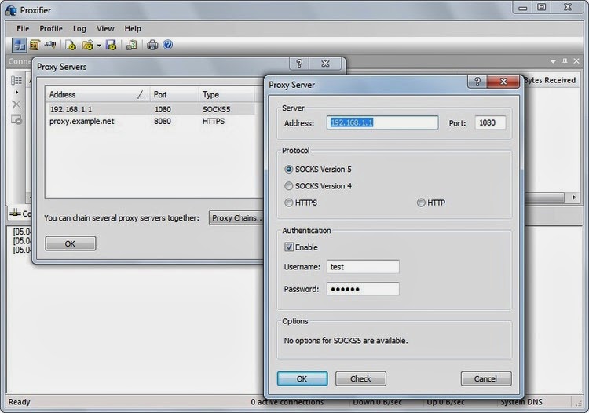
Task: Click the Check button
Action: pyautogui.click(x=360, y=378)
